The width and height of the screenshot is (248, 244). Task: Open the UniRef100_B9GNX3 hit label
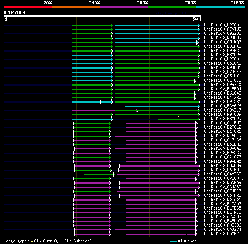tap(222, 46)
